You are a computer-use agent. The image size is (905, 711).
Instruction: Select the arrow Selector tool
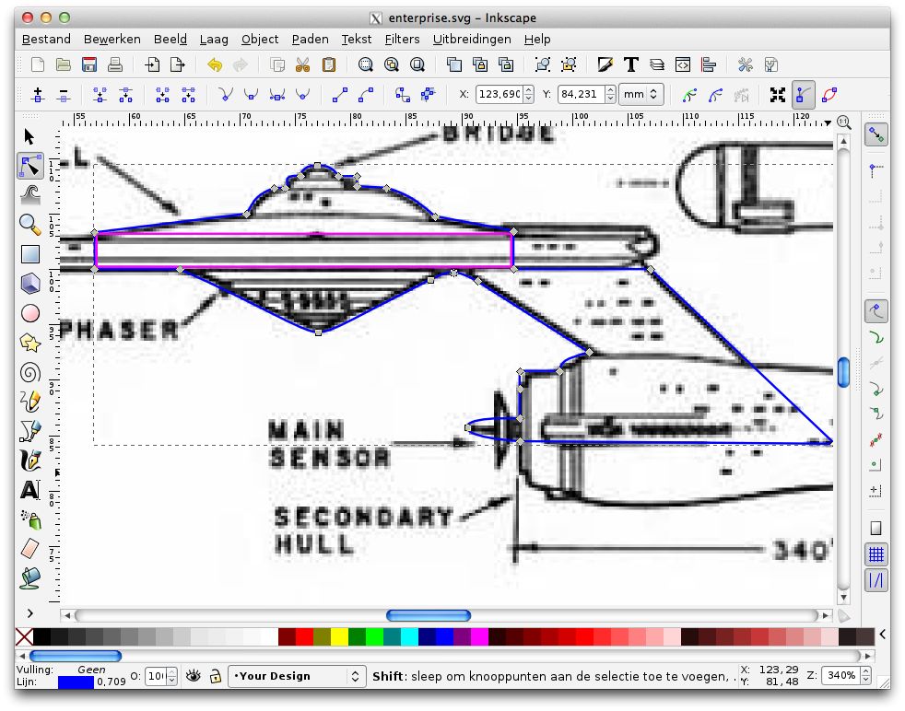tap(29, 136)
